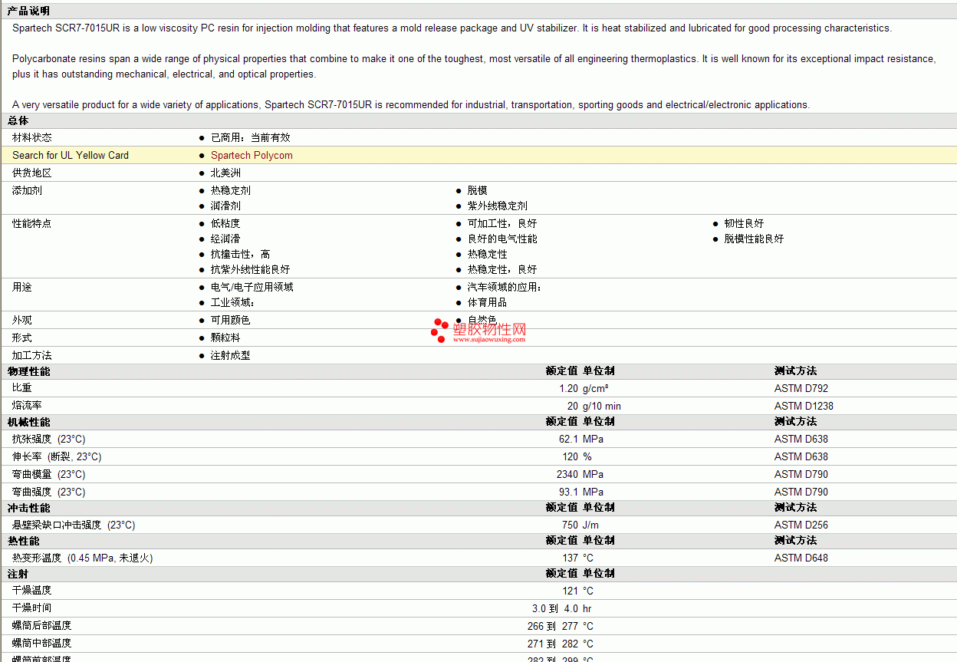Select the impact value 750

pos(570,525)
